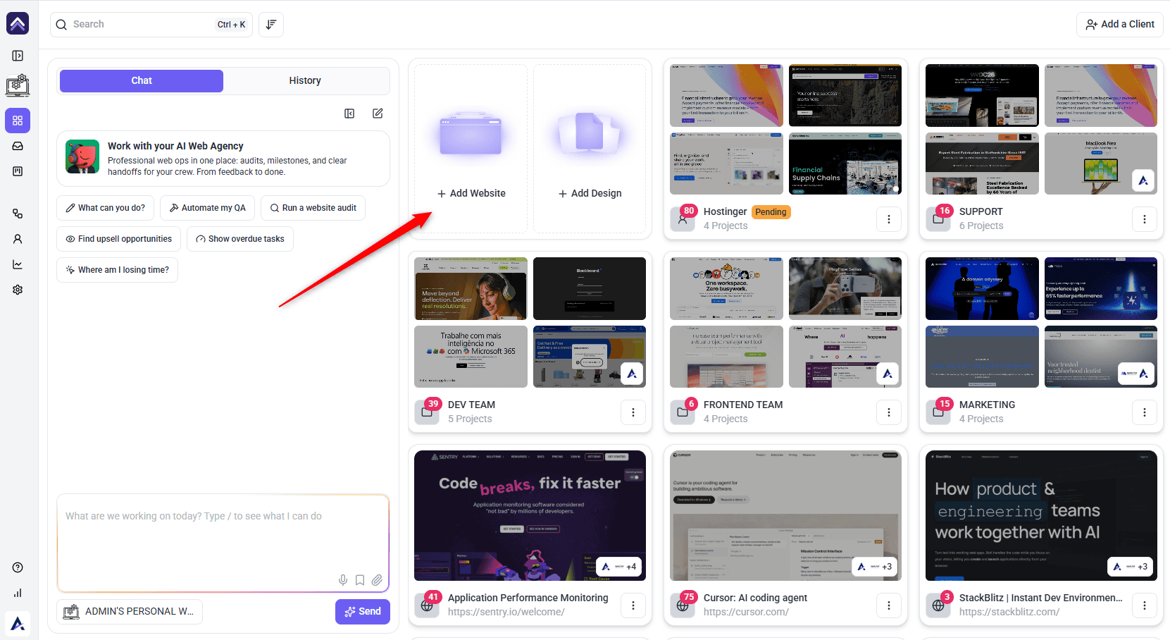Image resolution: width=1170 pixels, height=640 pixels.
Task: Open the https://sentry.io/welcome/ link
Action: pyautogui.click(x=506, y=613)
